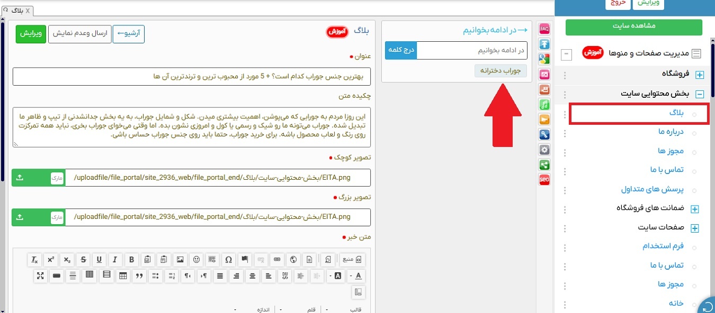Toggle superscript formatting
The width and height of the screenshot is (715, 313).
51,259
